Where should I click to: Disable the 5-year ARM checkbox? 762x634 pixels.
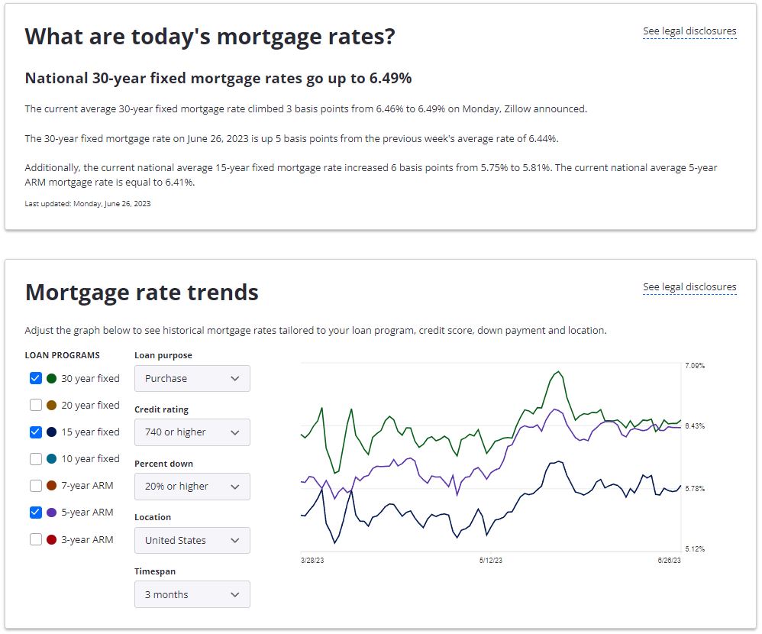tap(35, 513)
